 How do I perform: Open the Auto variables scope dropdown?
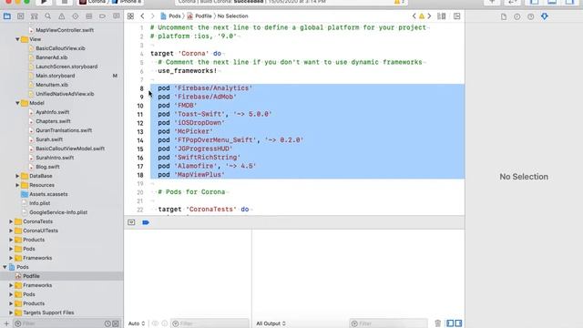pyautogui.click(x=137, y=323)
